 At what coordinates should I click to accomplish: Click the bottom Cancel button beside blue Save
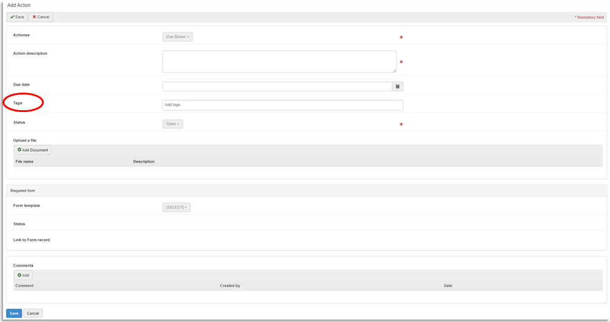(x=33, y=313)
